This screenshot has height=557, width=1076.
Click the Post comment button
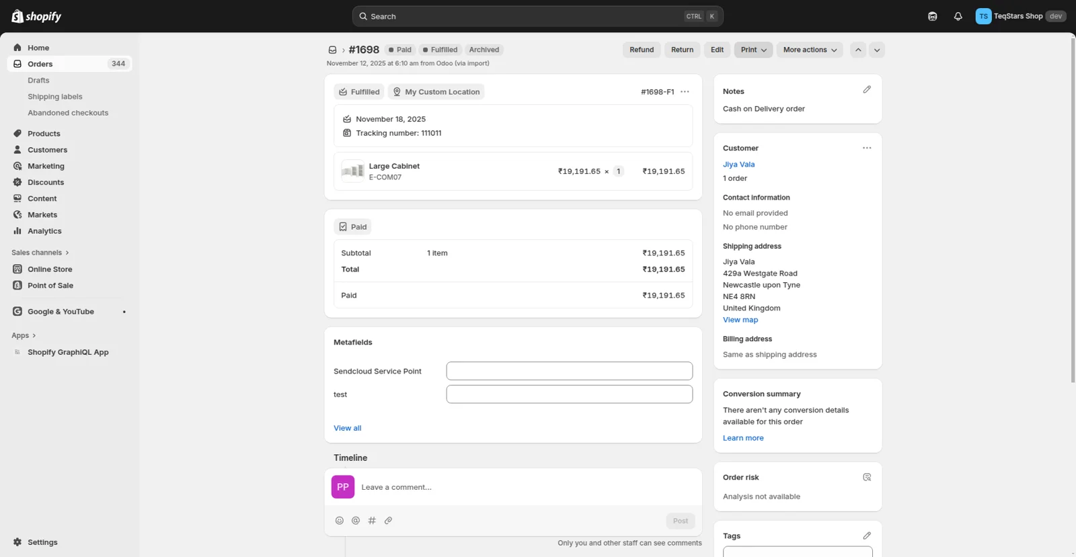point(681,521)
